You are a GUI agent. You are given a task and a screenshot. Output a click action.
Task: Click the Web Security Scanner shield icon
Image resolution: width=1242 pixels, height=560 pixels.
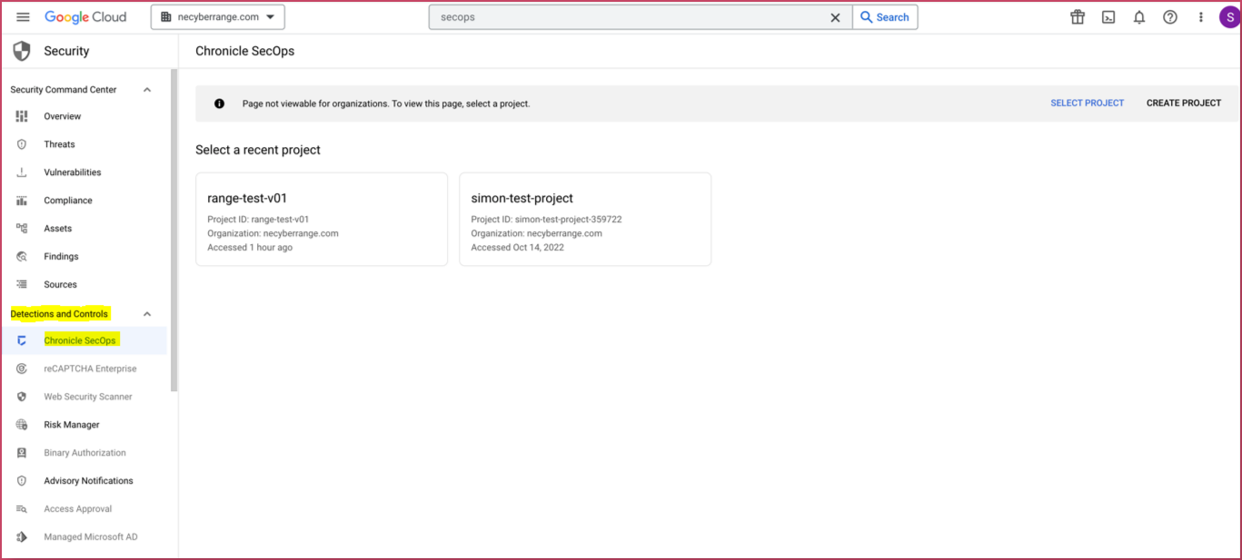[22, 397]
